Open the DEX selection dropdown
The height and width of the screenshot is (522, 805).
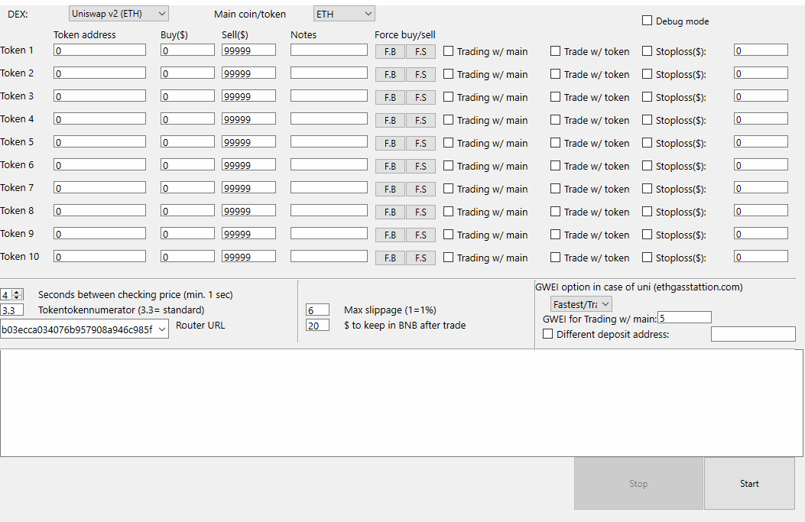[x=118, y=13]
